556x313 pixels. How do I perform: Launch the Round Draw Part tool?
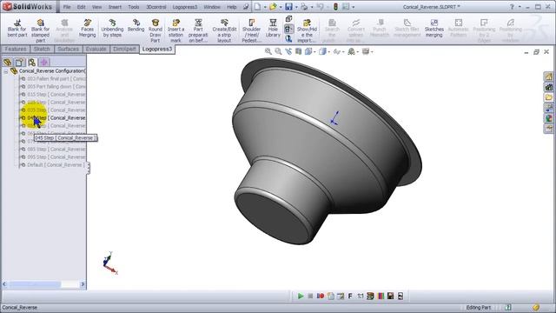pos(156,30)
